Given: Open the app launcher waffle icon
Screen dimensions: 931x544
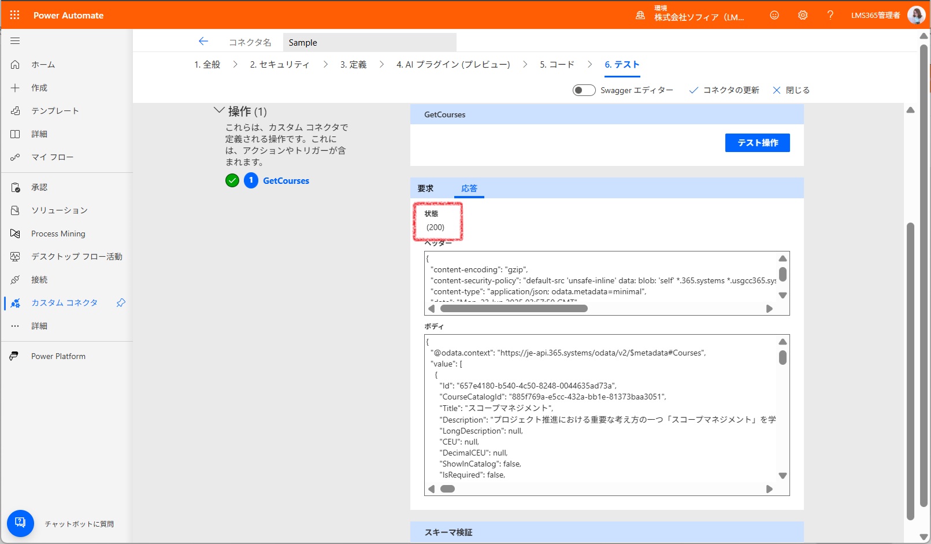Looking at the screenshot, I should pyautogui.click(x=15, y=15).
